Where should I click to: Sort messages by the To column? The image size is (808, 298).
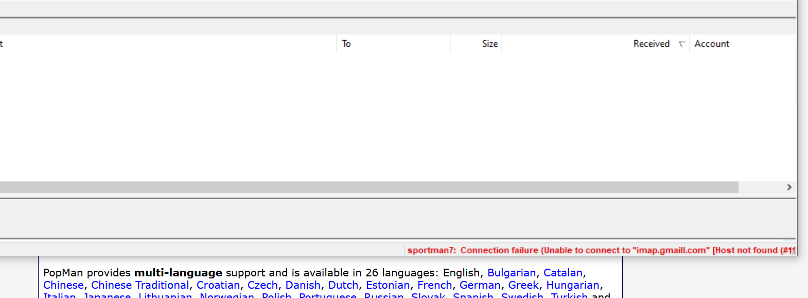(346, 44)
